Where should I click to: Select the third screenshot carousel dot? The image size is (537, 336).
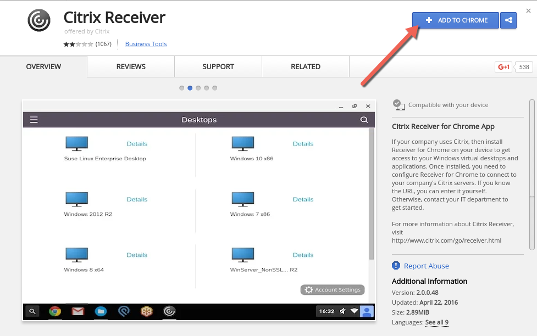[x=198, y=88]
